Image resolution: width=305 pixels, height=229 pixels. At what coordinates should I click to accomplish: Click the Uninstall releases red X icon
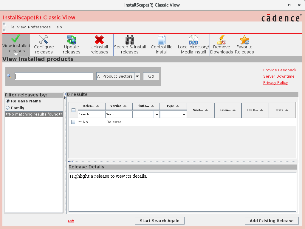click(x=99, y=39)
